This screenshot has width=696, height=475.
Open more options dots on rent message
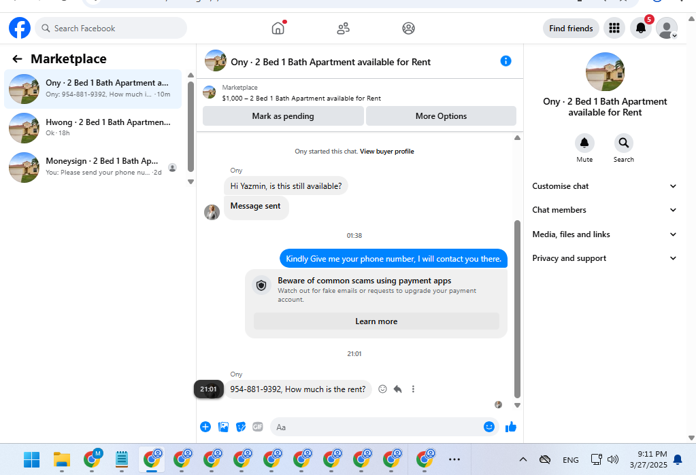click(413, 389)
